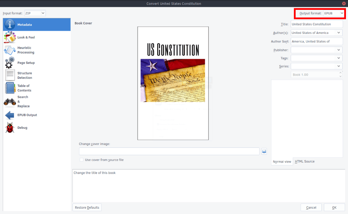Viewport: 348px width, 214px height.
Task: Open Look & Feel section icon
Action: tap(10, 38)
